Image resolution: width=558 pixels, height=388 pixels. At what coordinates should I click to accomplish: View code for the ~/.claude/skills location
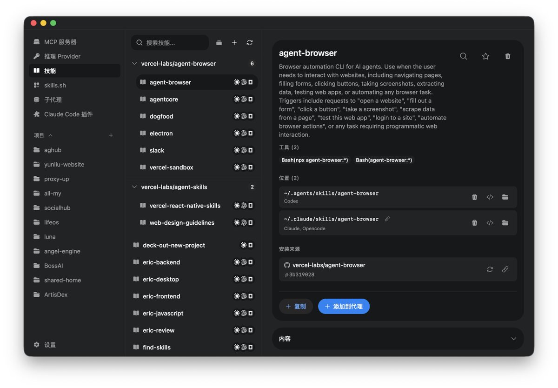coord(490,223)
